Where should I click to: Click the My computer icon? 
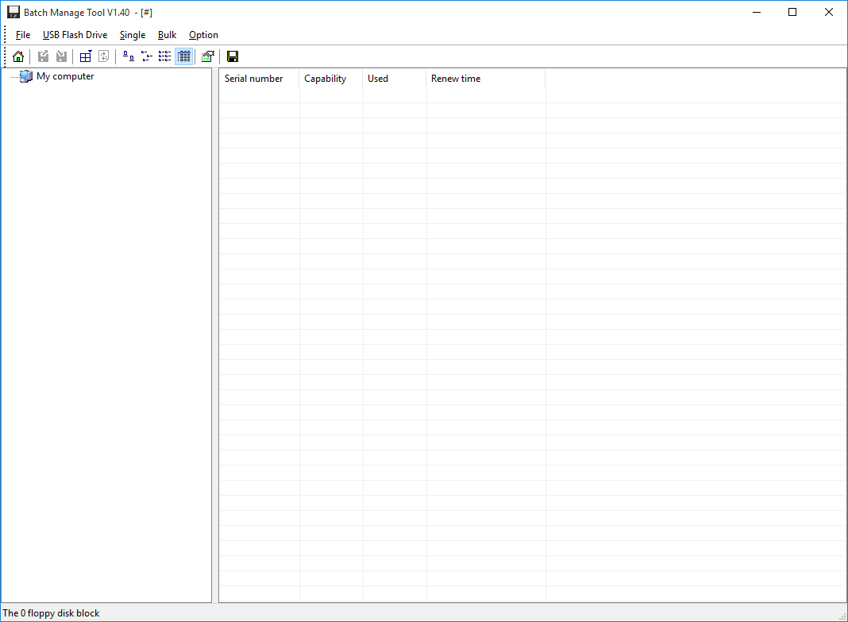26,76
